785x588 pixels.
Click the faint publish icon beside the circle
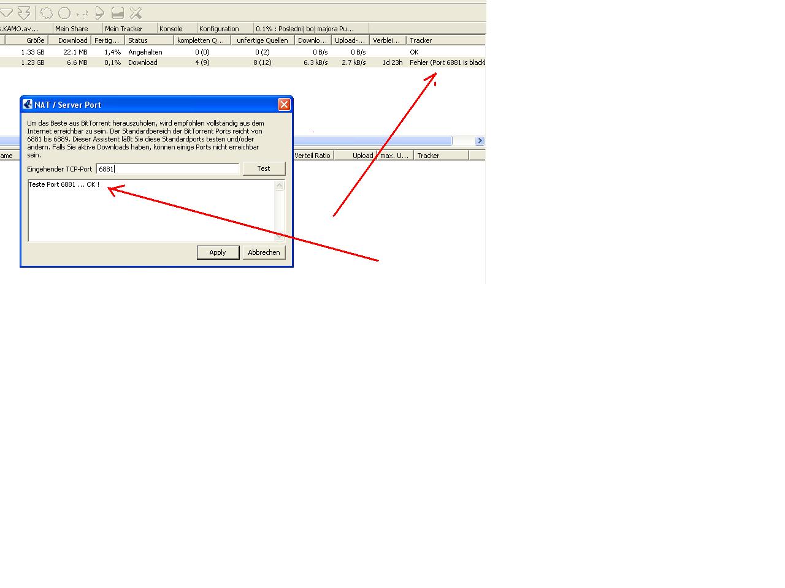[x=82, y=13]
